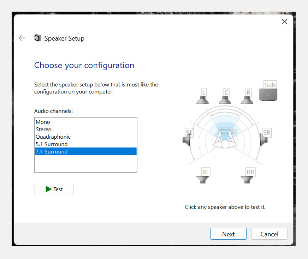Go back with the arrow button
Screen dimensions: 308x259
[22, 38]
